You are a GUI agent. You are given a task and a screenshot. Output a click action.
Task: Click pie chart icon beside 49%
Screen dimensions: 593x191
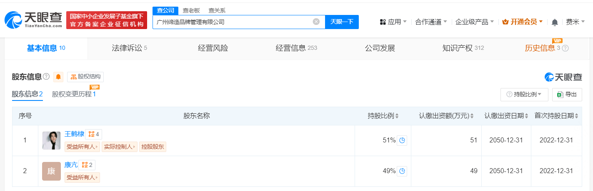pyautogui.click(x=402, y=171)
